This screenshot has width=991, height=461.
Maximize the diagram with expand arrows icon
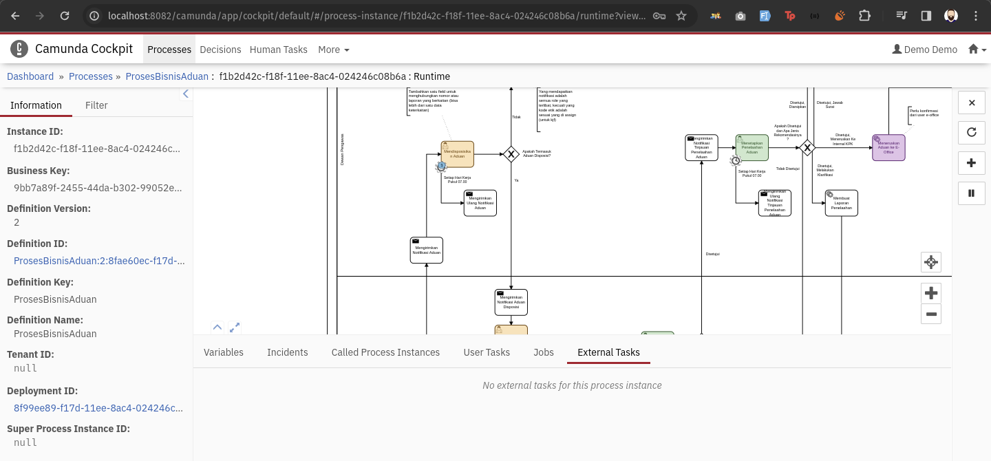235,328
